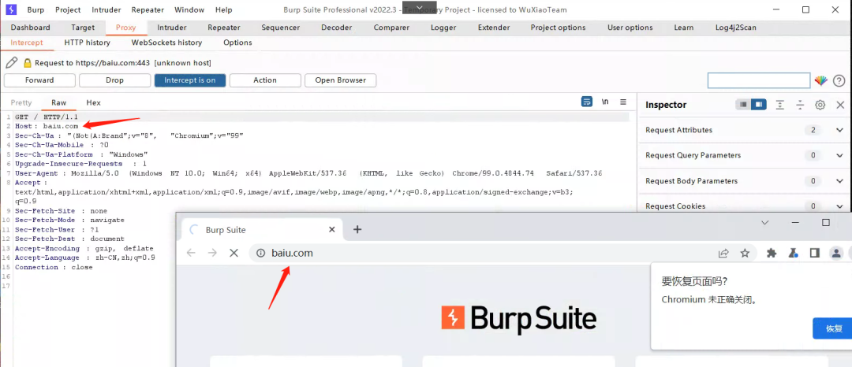The width and height of the screenshot is (852, 367).
Task: Open Inspector settings gear icon
Action: (820, 105)
